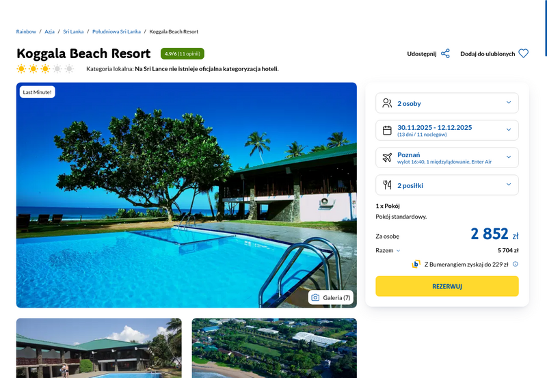Image resolution: width=547 pixels, height=378 pixels.
Task: Expand the 2 posiłki meal plan dropdown
Action: pos(447,185)
